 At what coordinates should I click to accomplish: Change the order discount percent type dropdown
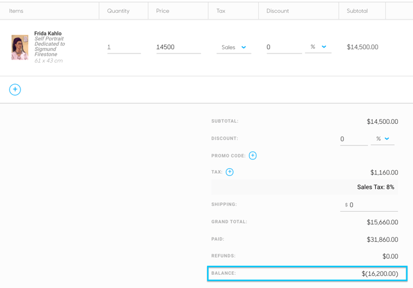point(382,139)
